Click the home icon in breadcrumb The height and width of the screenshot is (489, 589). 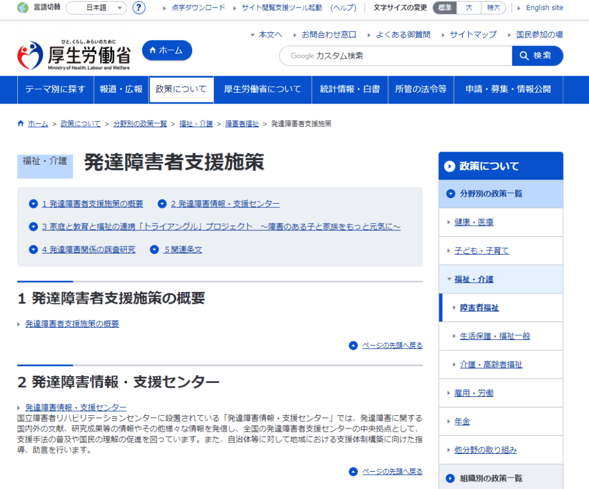click(21, 123)
